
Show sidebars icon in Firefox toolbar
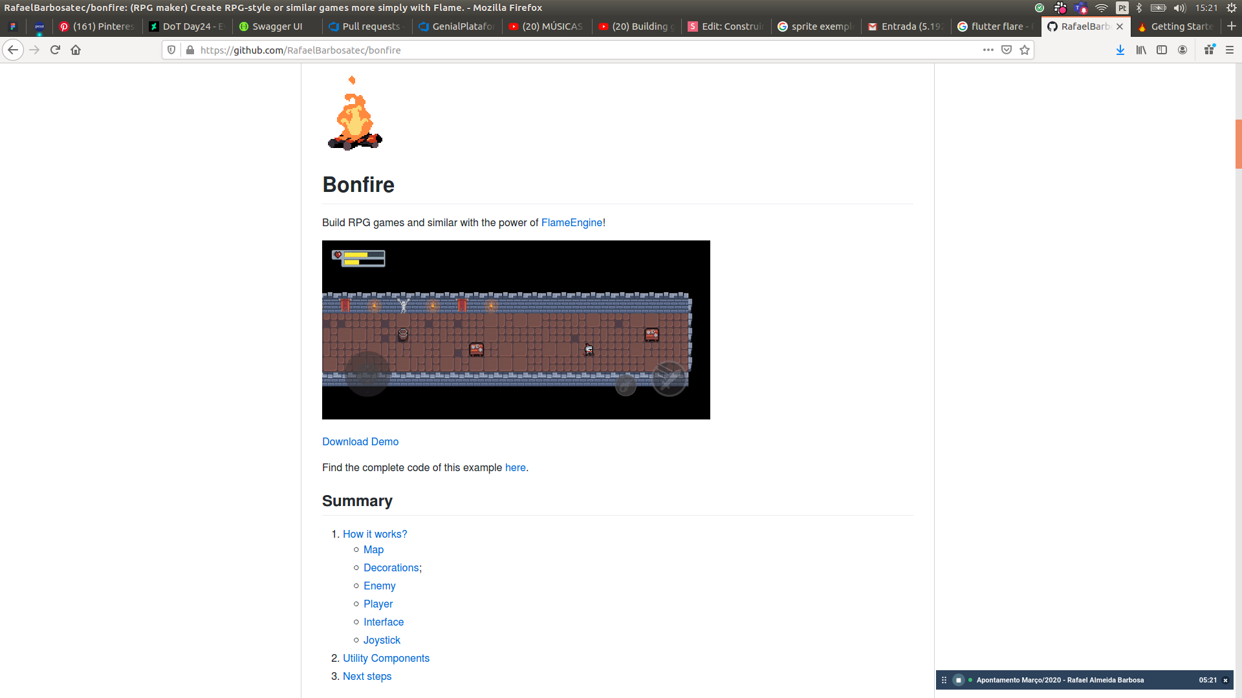tap(1162, 50)
